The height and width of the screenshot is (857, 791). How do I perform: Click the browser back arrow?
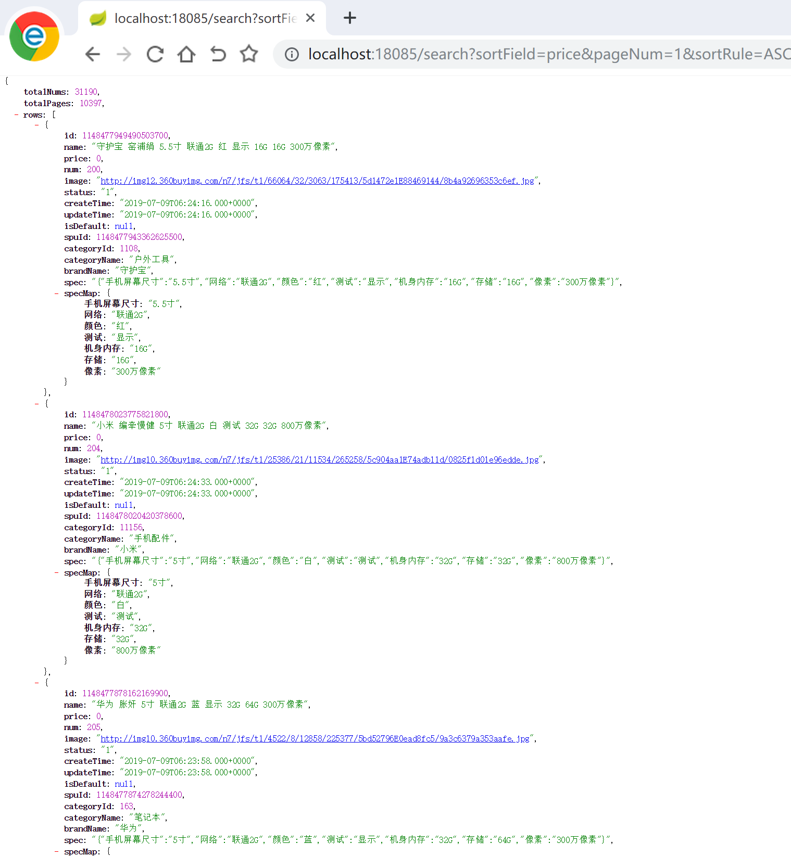(93, 54)
